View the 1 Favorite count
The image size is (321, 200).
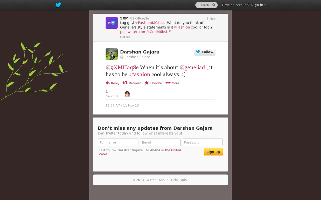click(112, 94)
